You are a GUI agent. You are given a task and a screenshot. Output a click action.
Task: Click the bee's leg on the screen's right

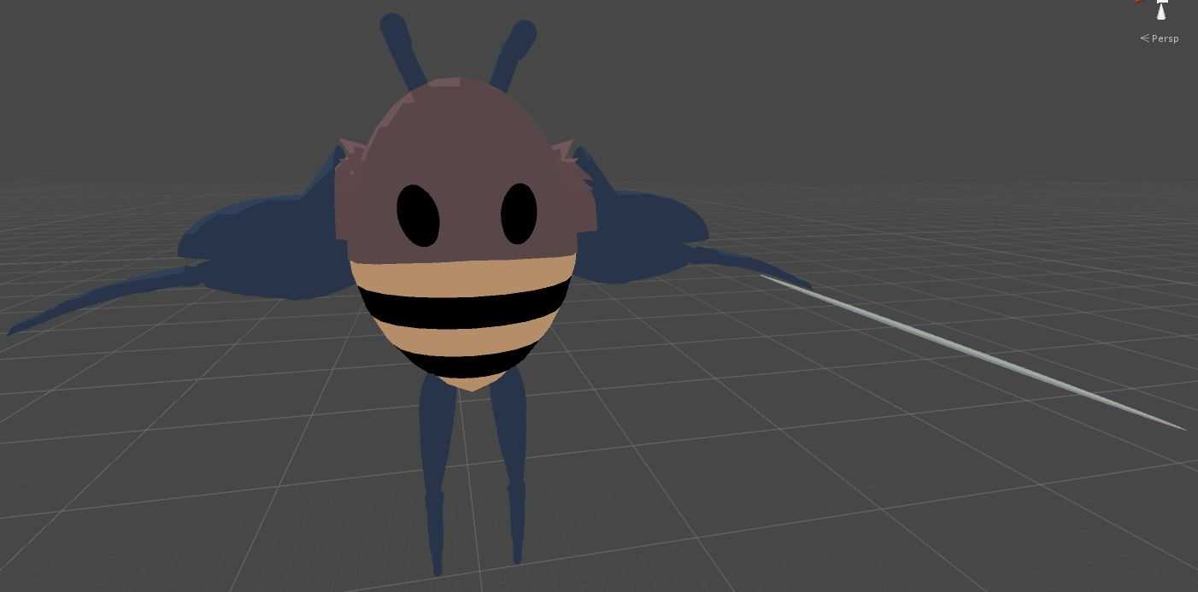click(513, 461)
